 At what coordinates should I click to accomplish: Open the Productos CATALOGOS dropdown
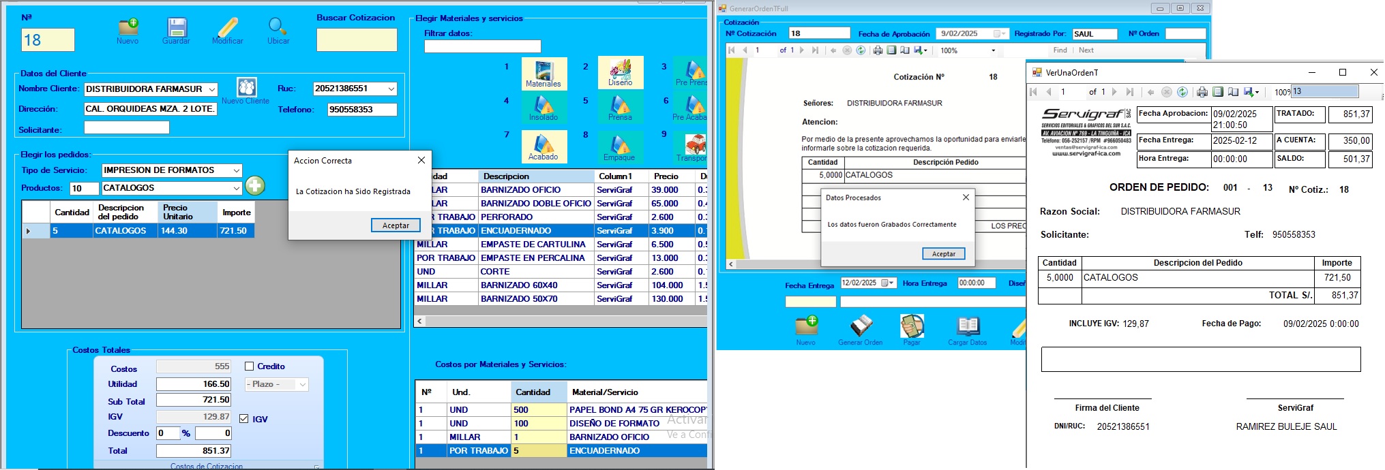pyautogui.click(x=236, y=188)
